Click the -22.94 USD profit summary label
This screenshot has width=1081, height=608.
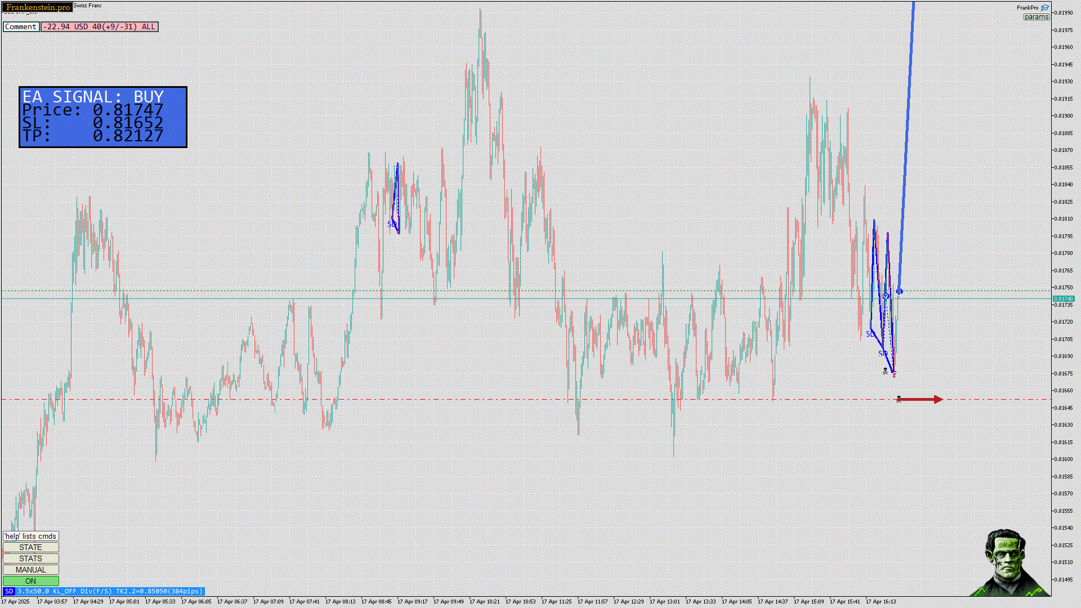(x=99, y=26)
